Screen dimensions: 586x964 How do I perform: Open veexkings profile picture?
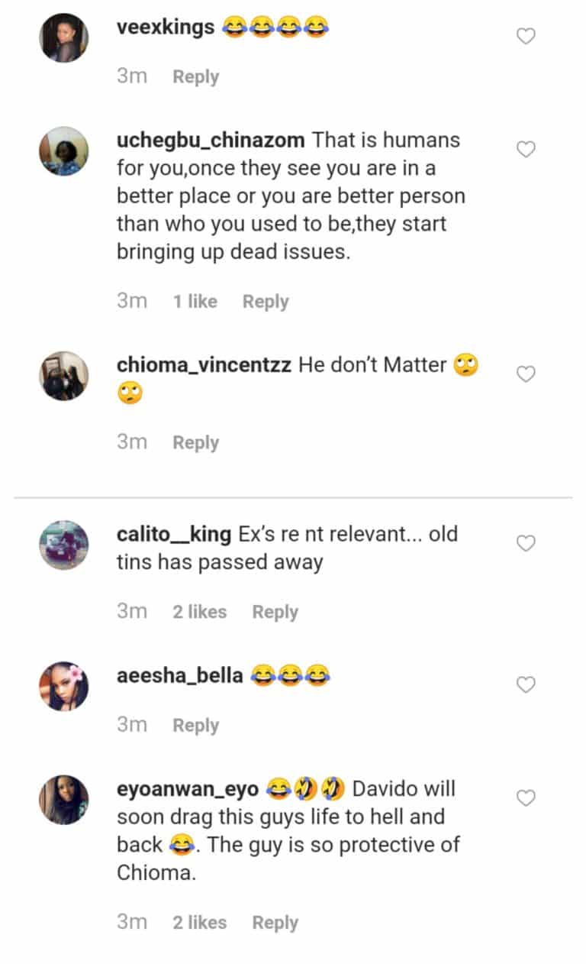(64, 37)
